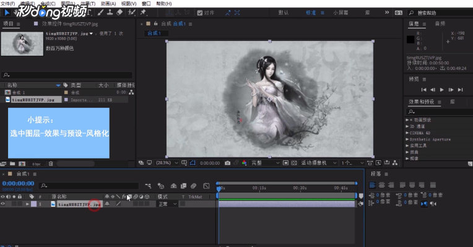Click the always preview this view icon
This screenshot has width=473, height=247.
[141, 163]
